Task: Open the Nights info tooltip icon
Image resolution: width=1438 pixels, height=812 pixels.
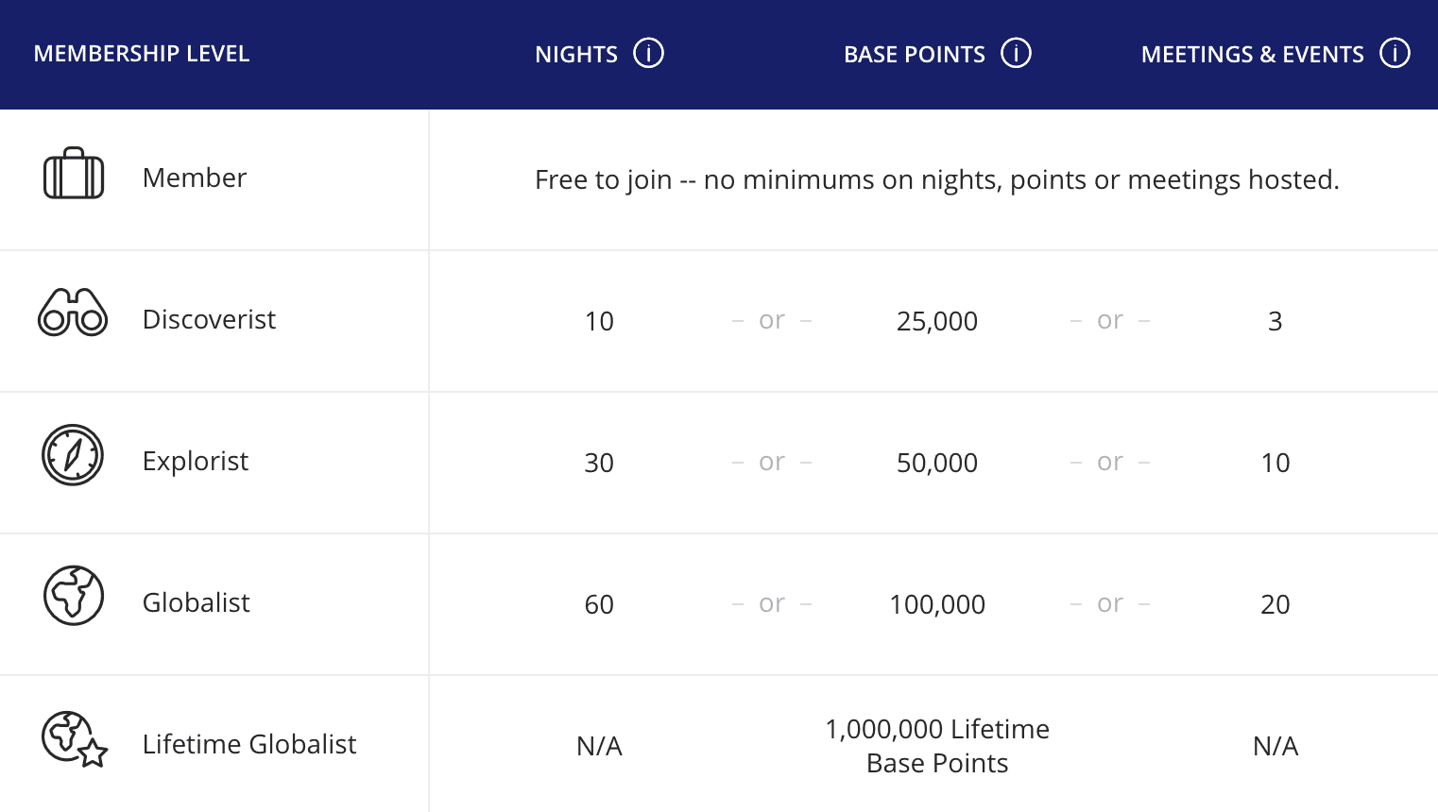Action: point(649,54)
